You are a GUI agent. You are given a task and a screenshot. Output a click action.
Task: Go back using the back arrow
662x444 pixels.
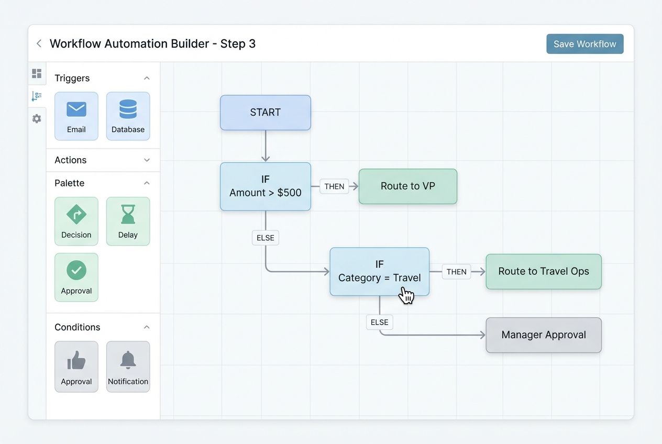(x=39, y=43)
